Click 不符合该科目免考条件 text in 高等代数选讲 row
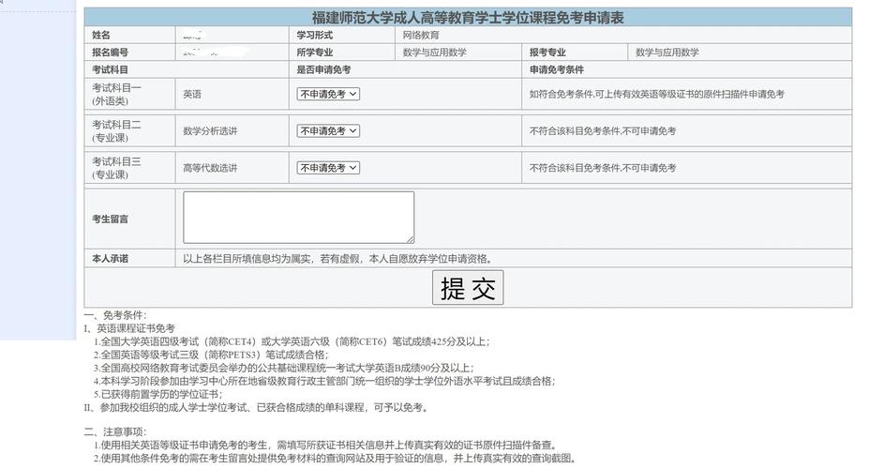The height and width of the screenshot is (469, 869). pyautogui.click(x=603, y=167)
